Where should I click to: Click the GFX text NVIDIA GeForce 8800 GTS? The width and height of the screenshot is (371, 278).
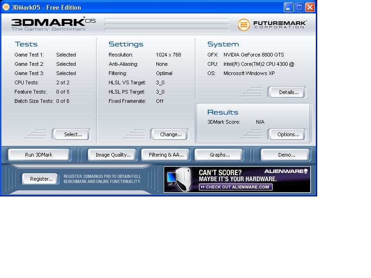(254, 55)
